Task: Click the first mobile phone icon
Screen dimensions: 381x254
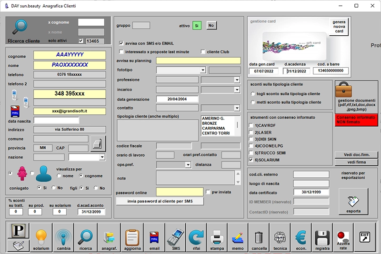Action: [x=14, y=95]
